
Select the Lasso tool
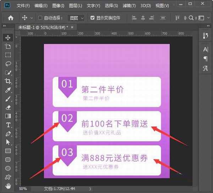[8, 64]
